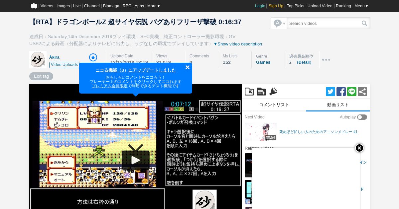This screenshot has width=399, height=209.
Task: Open the premium members only link
Action: tap(110, 86)
